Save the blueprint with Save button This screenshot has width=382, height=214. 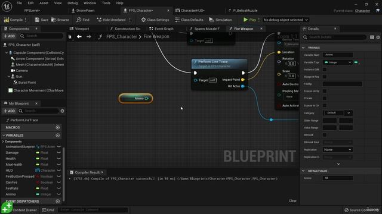(x=41, y=20)
